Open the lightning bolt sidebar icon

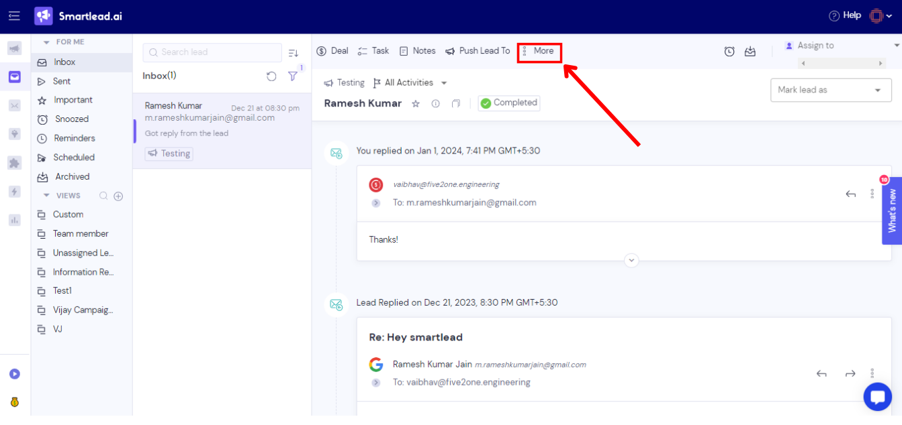(x=15, y=192)
